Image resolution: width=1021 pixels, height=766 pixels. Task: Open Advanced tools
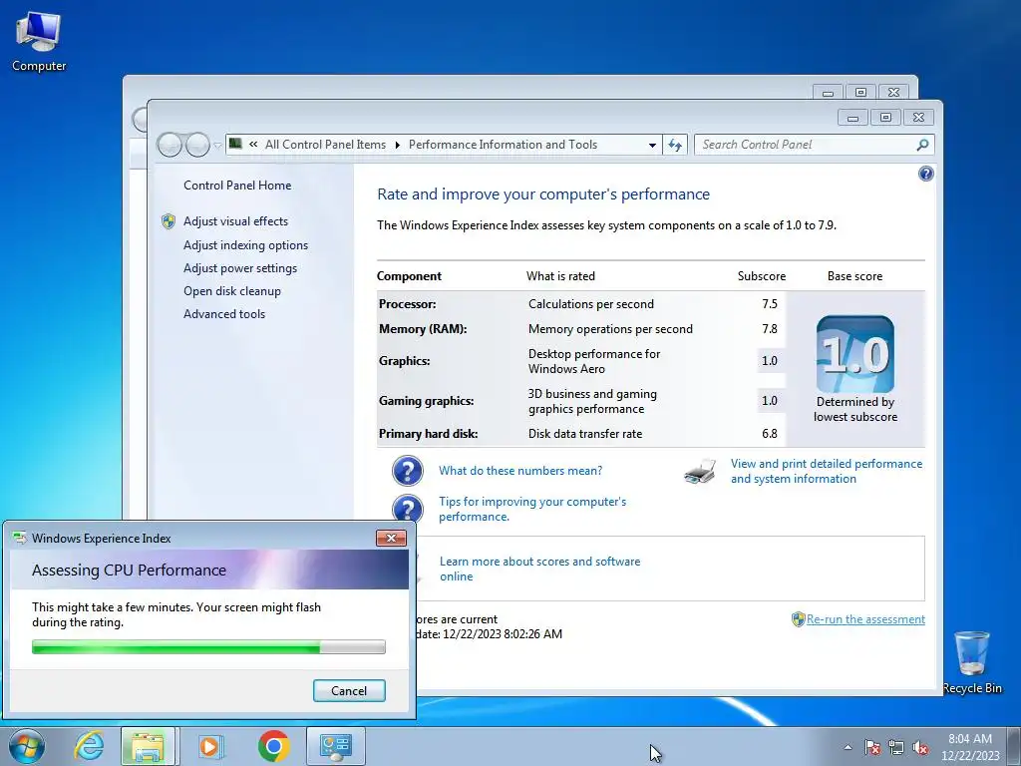(x=224, y=314)
